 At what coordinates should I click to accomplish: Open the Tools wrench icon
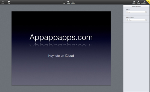138,1
